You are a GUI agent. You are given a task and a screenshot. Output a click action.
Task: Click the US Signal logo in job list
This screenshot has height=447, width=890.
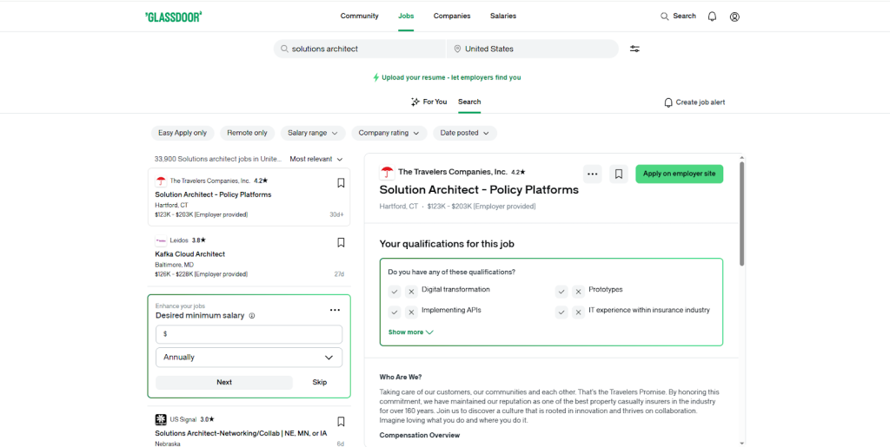pos(161,420)
